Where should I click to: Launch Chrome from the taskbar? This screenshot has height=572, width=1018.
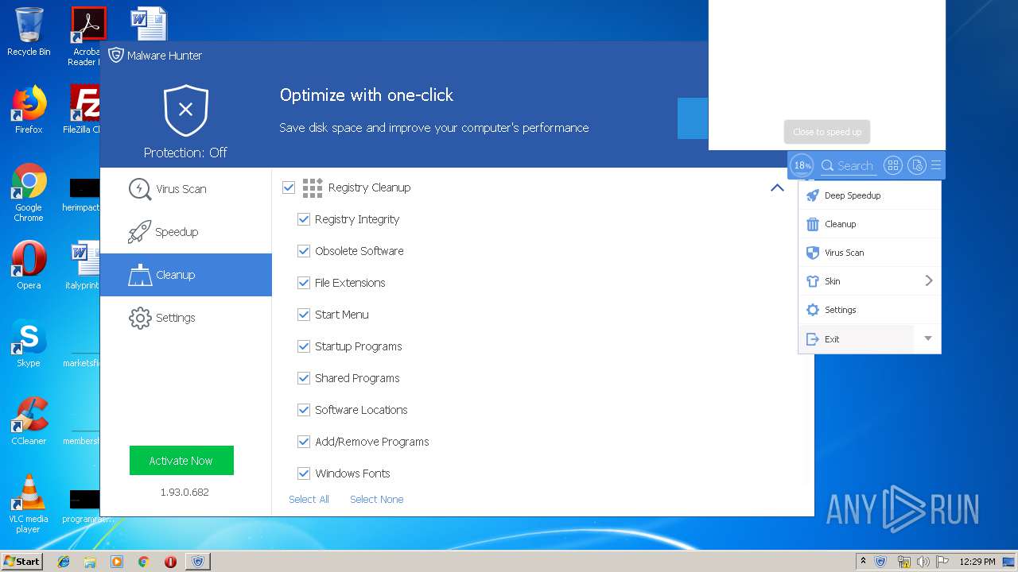[143, 562]
